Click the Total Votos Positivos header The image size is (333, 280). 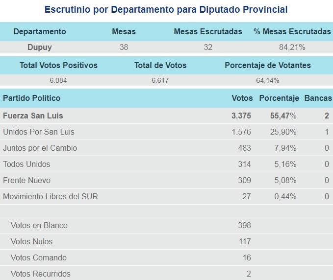click(x=58, y=65)
